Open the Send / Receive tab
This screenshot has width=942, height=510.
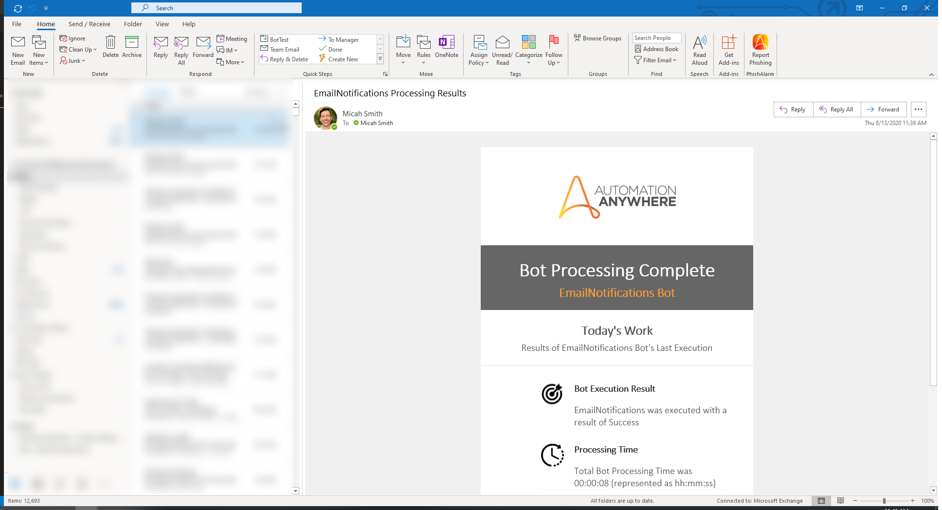coord(89,24)
